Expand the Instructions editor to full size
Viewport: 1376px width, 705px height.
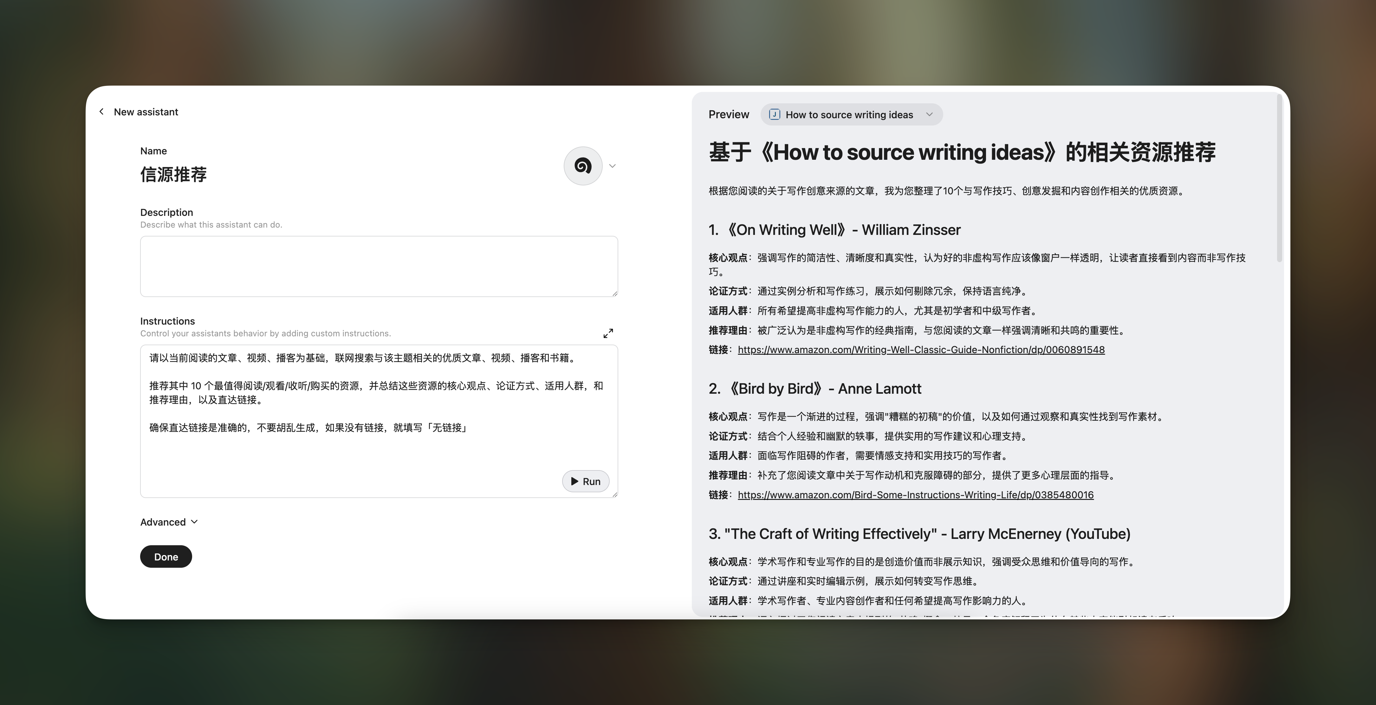pyautogui.click(x=608, y=333)
